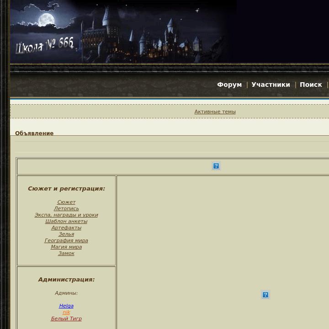Viewport: 329px width, 329px height.
Task: Open the Летопись link
Action: coord(66,208)
